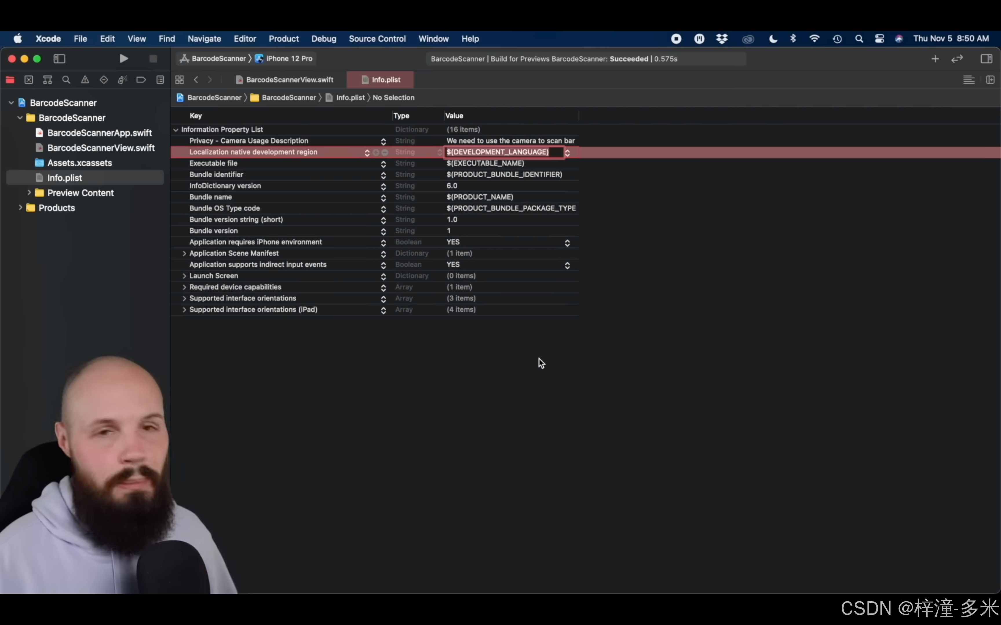Open the key stepper for Bundle identifier
The height and width of the screenshot is (625, 1001).
click(x=383, y=175)
